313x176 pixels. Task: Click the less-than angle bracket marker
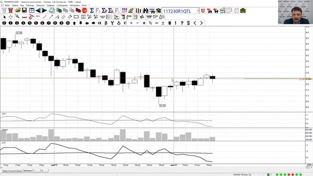[x=195, y=23]
